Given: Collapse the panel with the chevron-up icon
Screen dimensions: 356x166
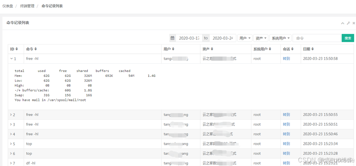Looking at the screenshot, I should pyautogui.click(x=343, y=23).
